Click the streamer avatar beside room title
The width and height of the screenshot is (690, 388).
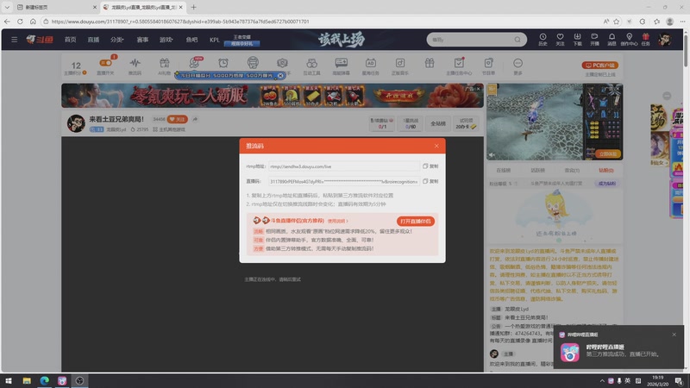[76, 123]
